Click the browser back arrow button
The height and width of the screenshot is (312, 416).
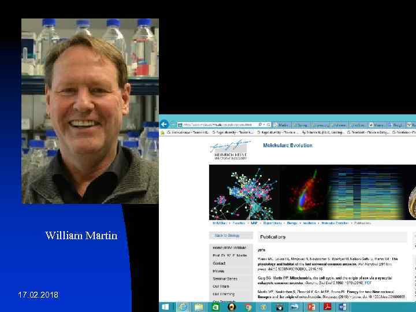[164, 124]
